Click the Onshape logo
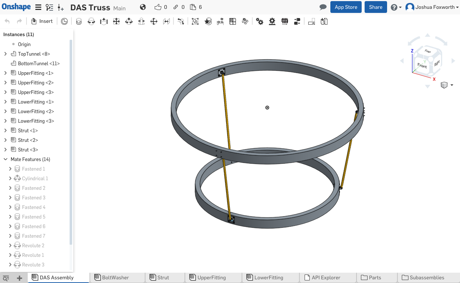This screenshot has width=460, height=283. tap(16, 7)
